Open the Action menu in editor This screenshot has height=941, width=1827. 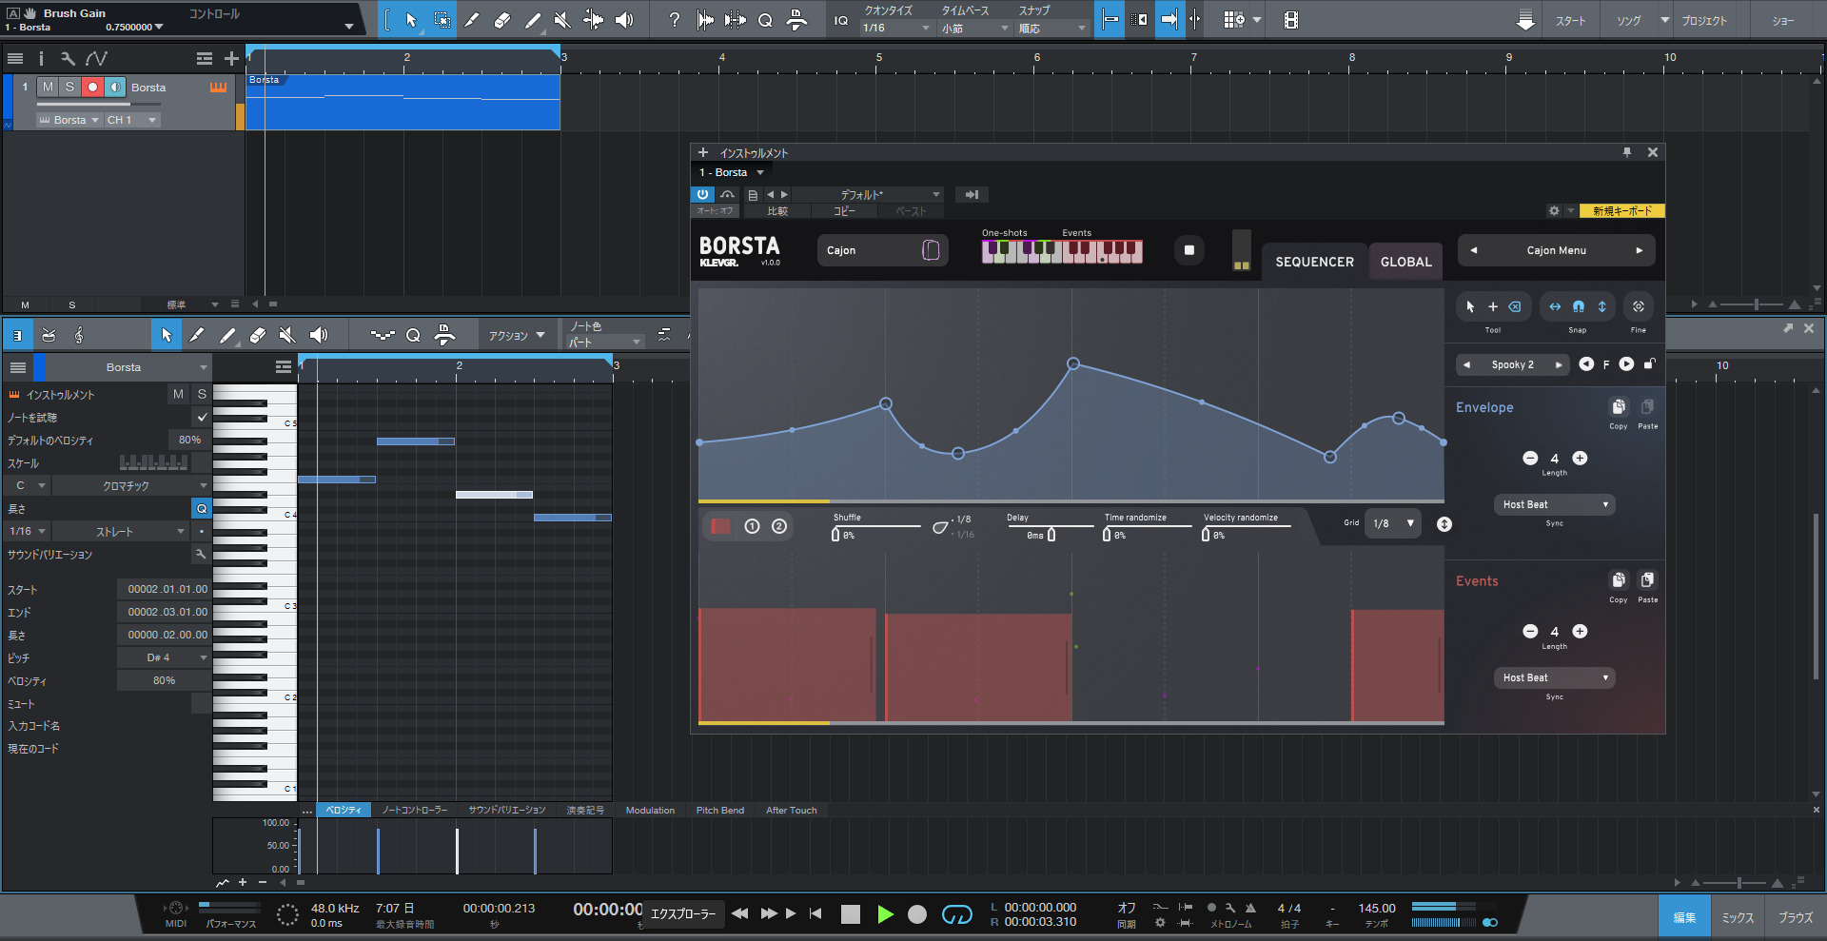click(517, 336)
